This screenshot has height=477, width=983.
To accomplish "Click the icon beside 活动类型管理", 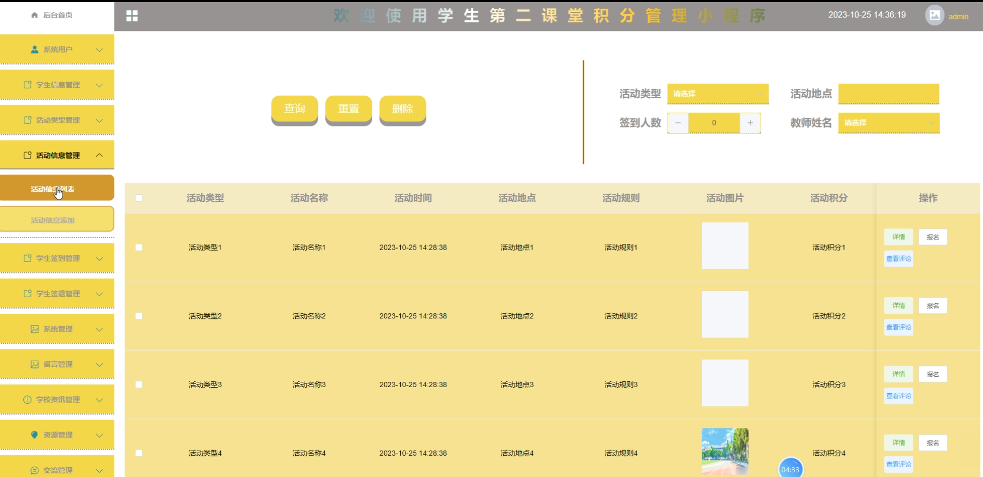I will coord(27,120).
